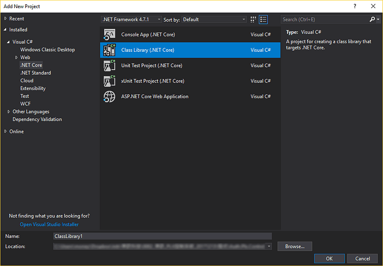
Task: Click the ASP.NET Core globe icon
Action: click(x=109, y=96)
